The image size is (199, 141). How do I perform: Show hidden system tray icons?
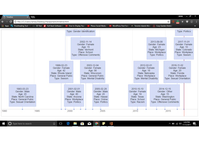[x=170, y=124]
